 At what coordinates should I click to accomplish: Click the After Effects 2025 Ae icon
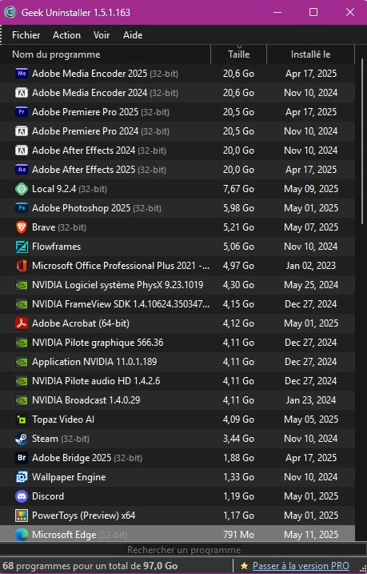pos(22,170)
